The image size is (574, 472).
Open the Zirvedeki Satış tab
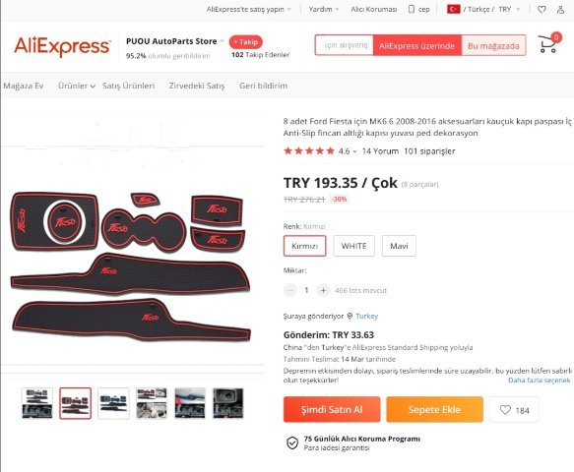click(x=197, y=86)
